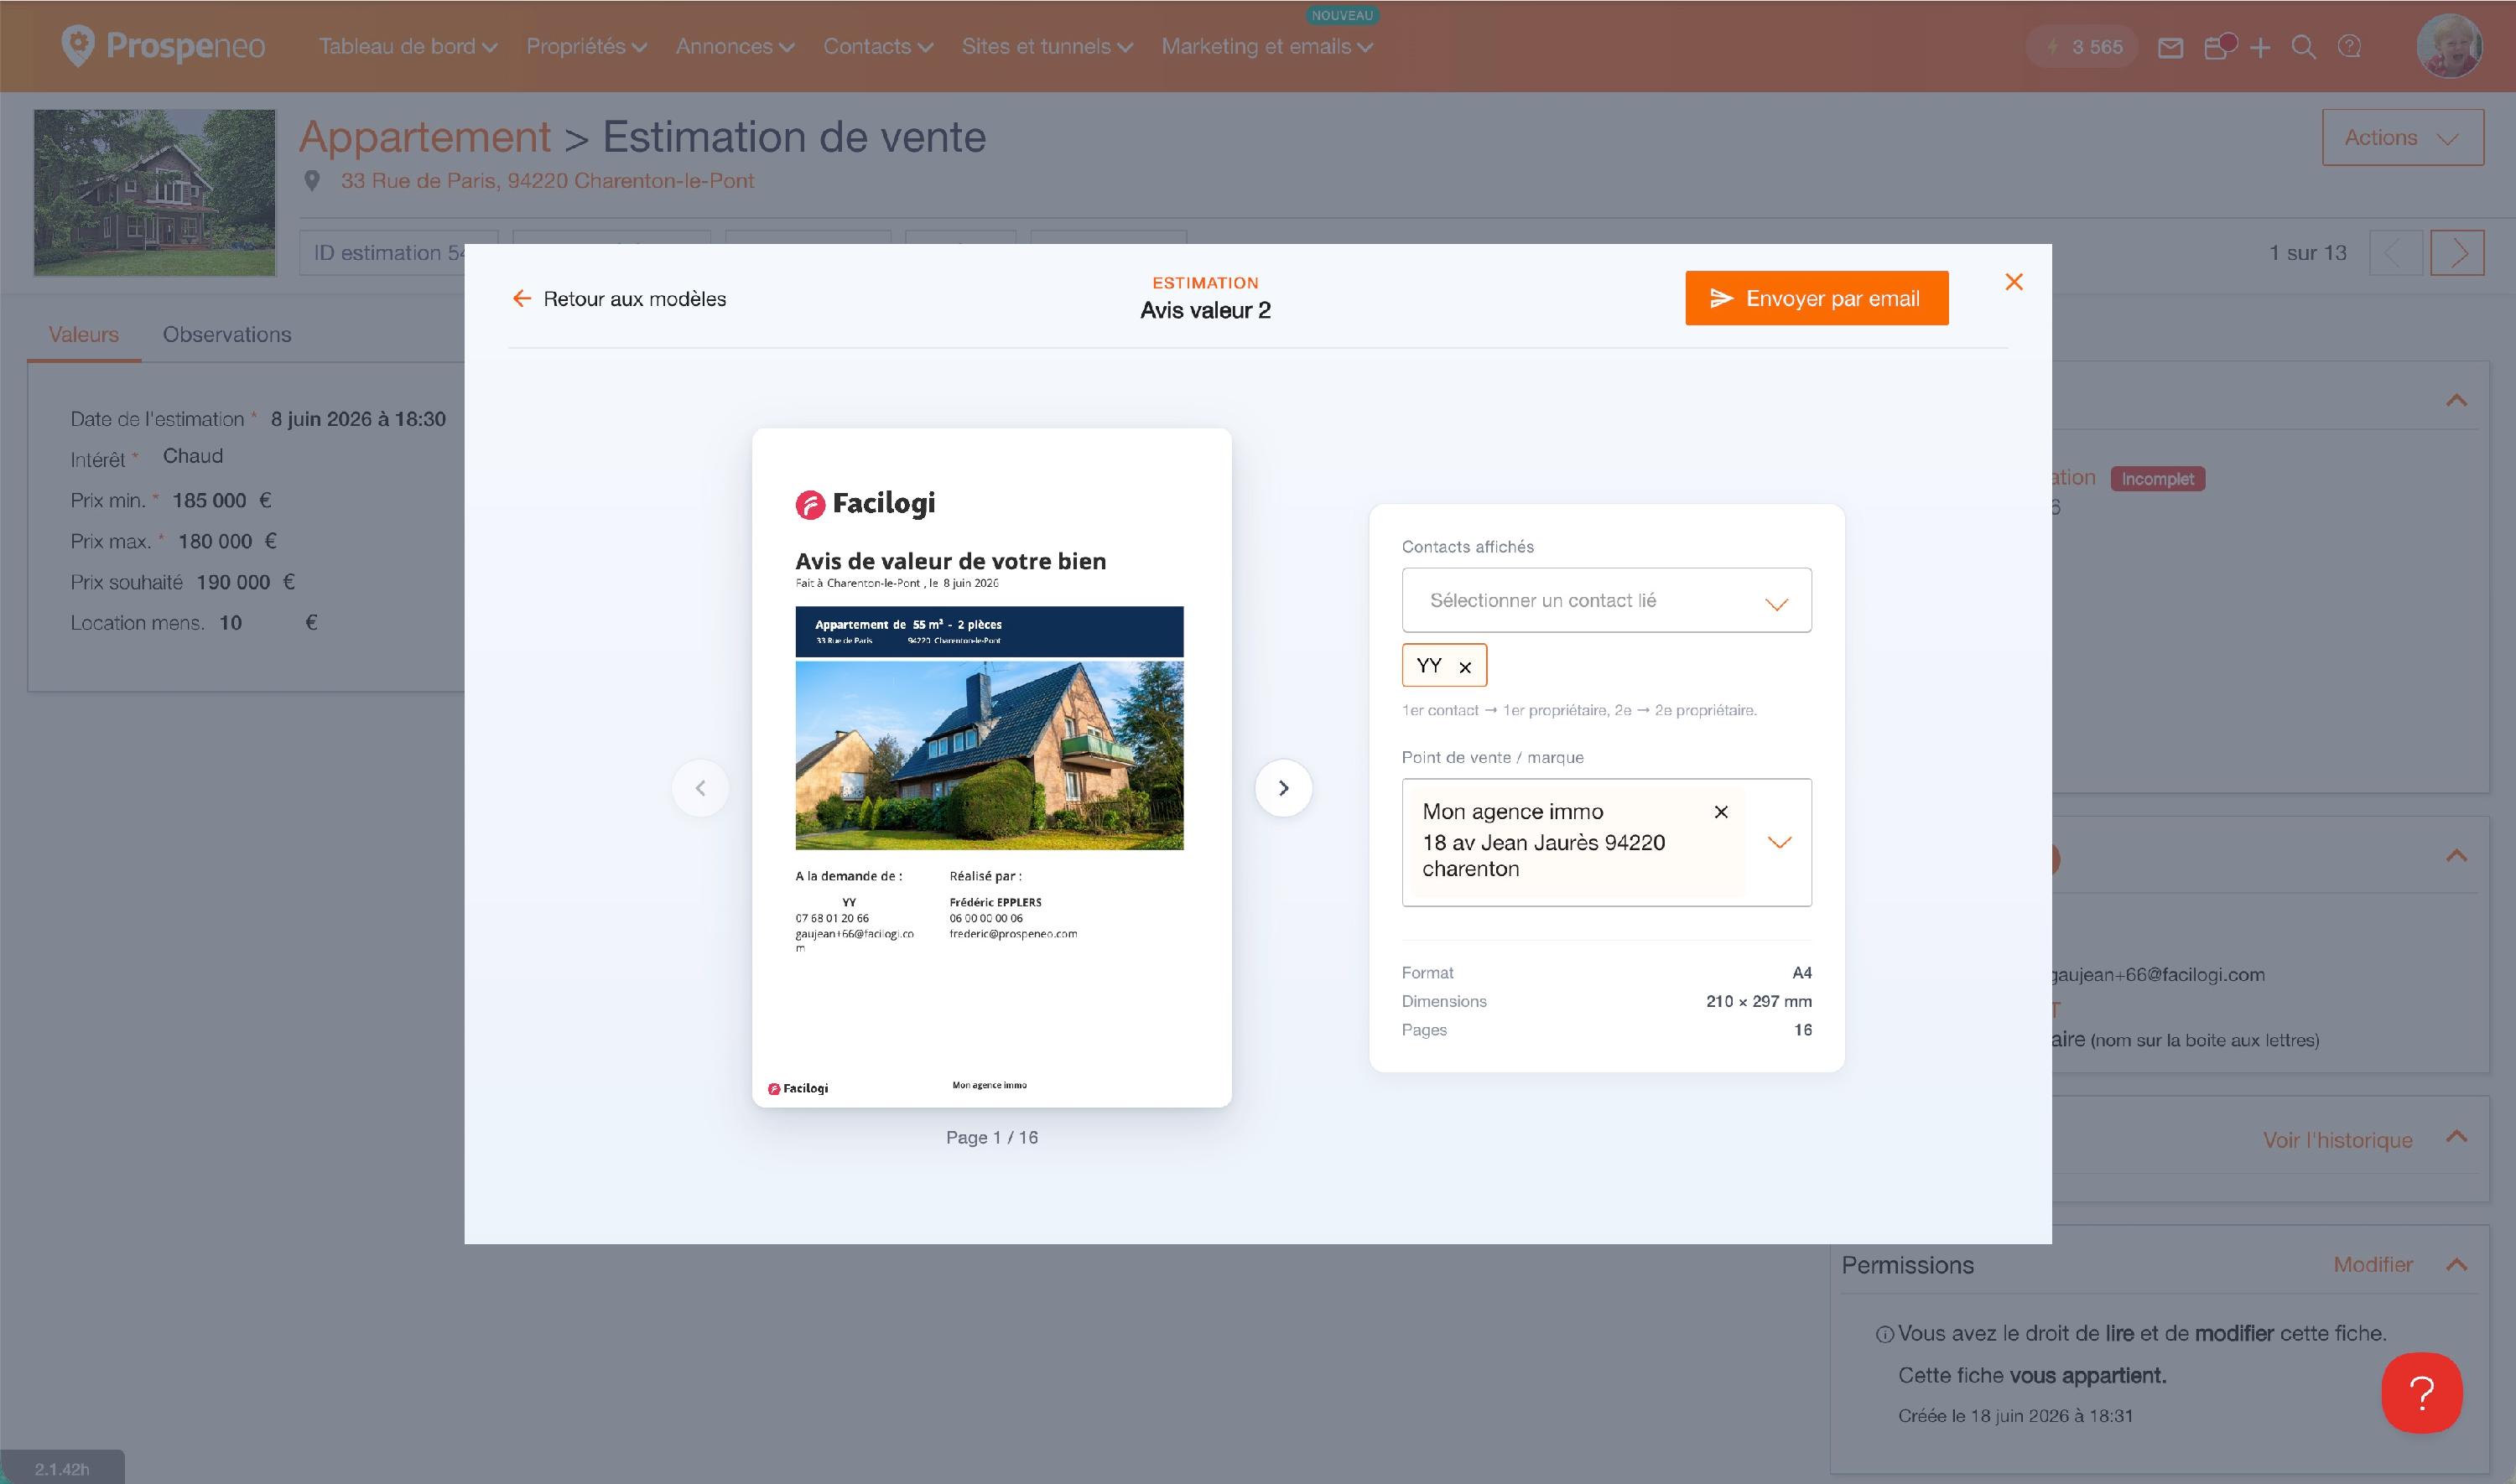Go to next estimation record arrow

pos(2457,253)
